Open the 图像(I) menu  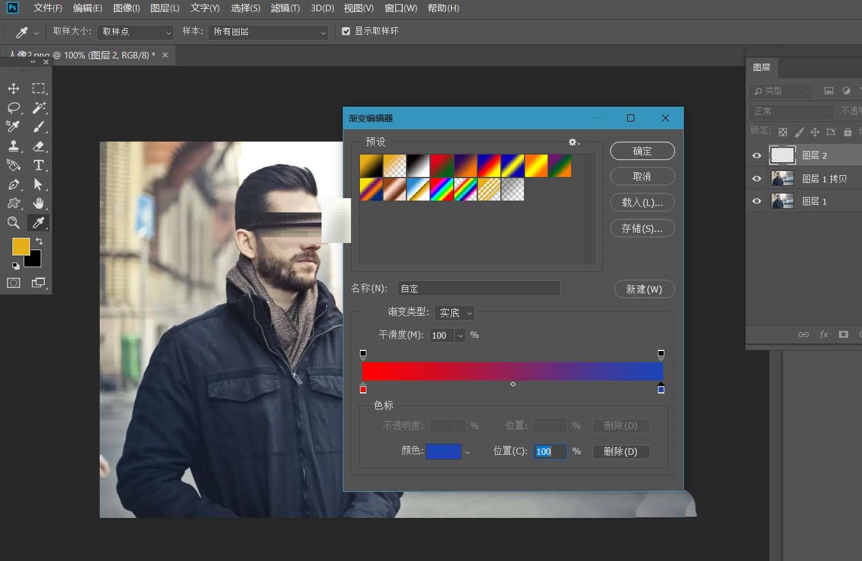(126, 8)
